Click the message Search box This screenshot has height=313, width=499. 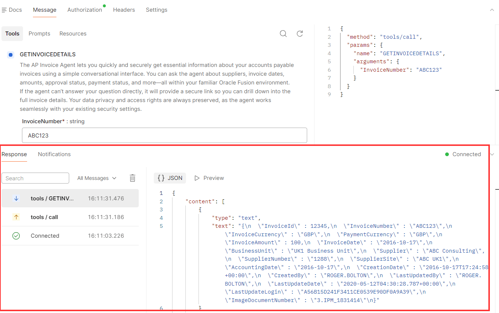(x=35, y=178)
